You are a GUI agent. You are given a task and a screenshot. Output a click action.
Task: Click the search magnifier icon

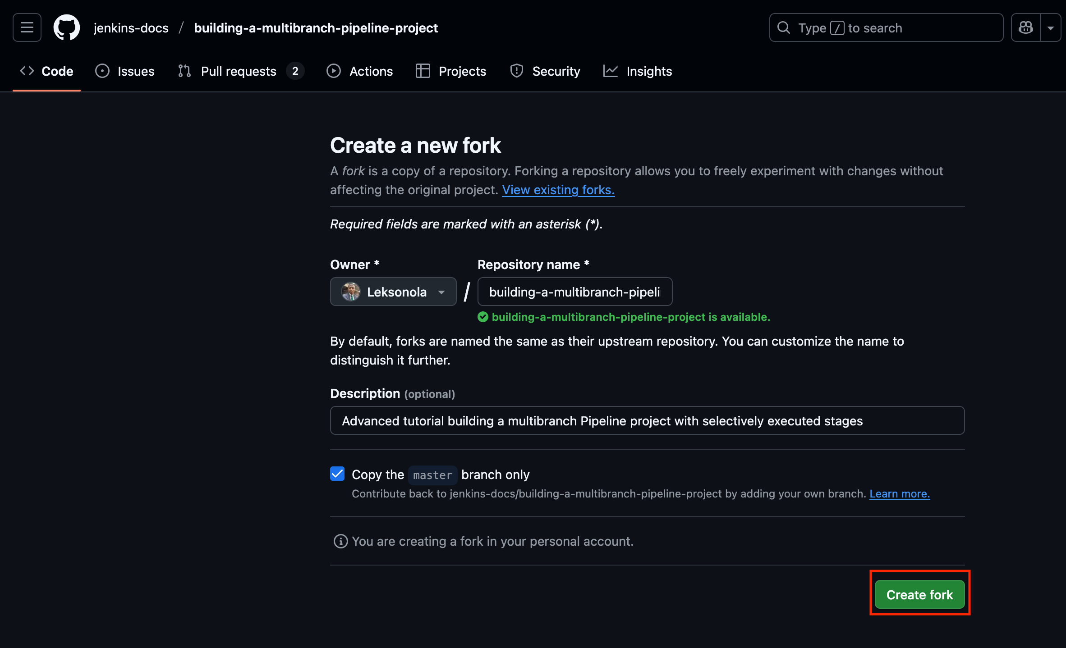[784, 27]
